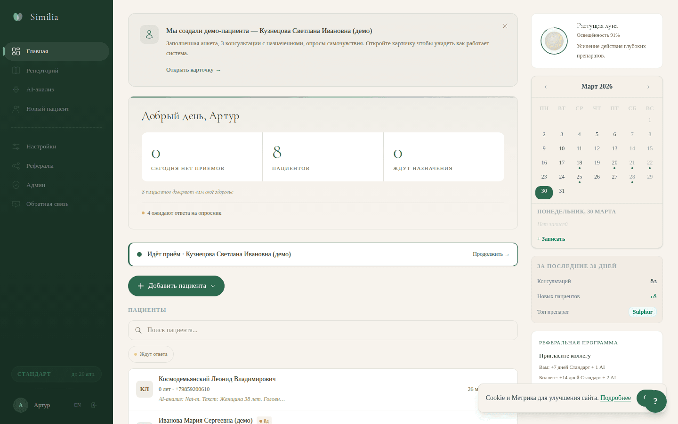The width and height of the screenshot is (678, 424).
Task: Switch interface language with EN toggle
Action: point(78,405)
